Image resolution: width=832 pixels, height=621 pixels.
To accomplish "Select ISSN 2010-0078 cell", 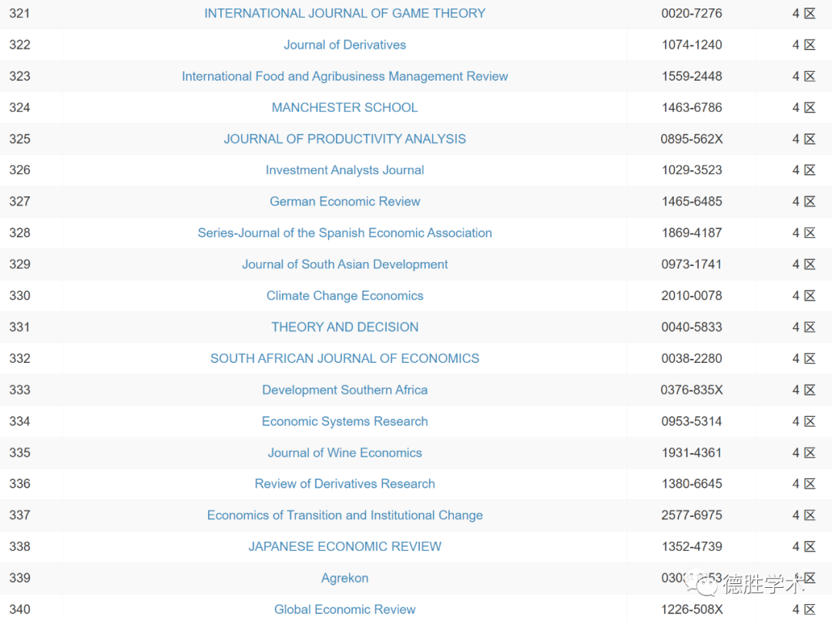I will tap(691, 295).
